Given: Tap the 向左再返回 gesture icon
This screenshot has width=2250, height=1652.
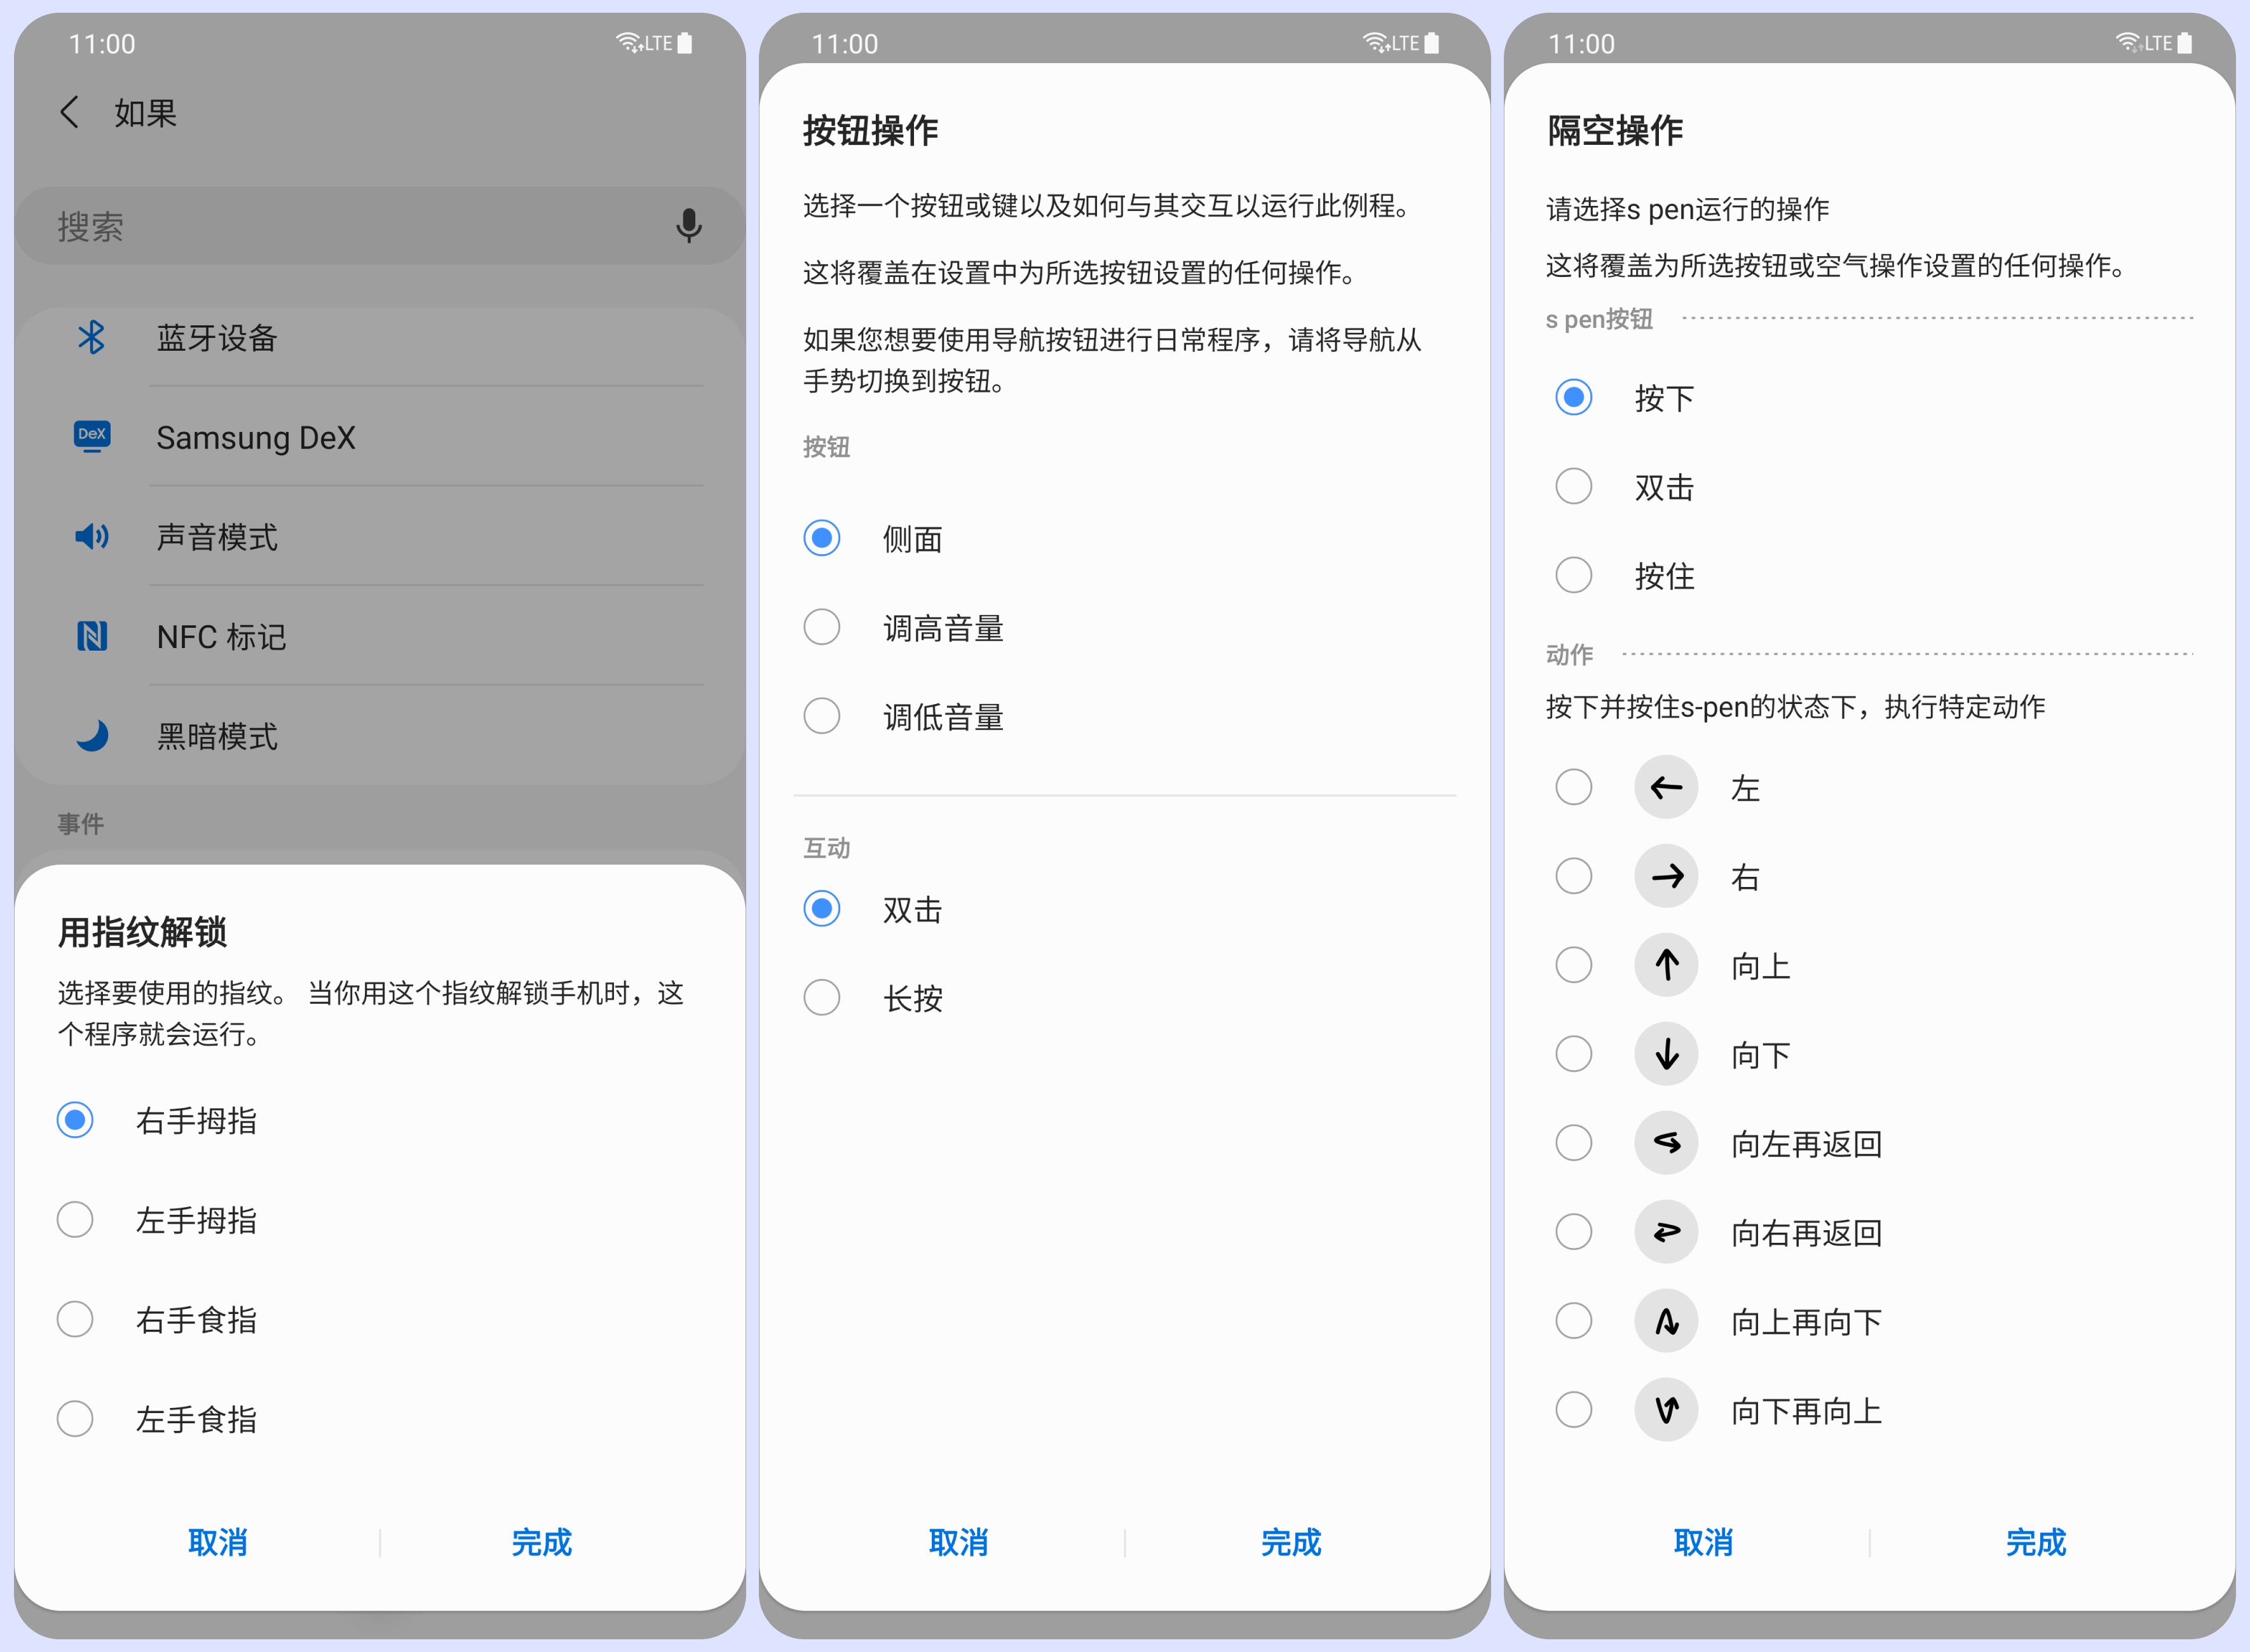Looking at the screenshot, I should click(1666, 1143).
